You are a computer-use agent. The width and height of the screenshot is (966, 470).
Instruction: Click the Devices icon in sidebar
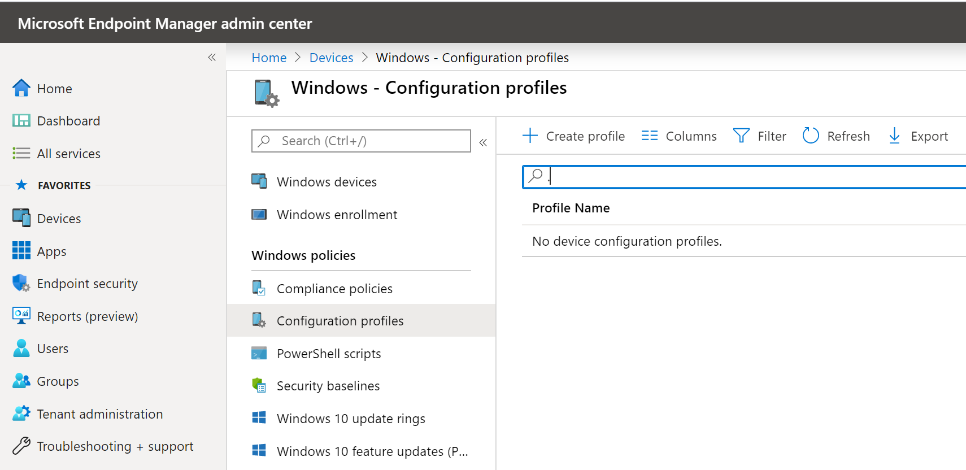21,218
